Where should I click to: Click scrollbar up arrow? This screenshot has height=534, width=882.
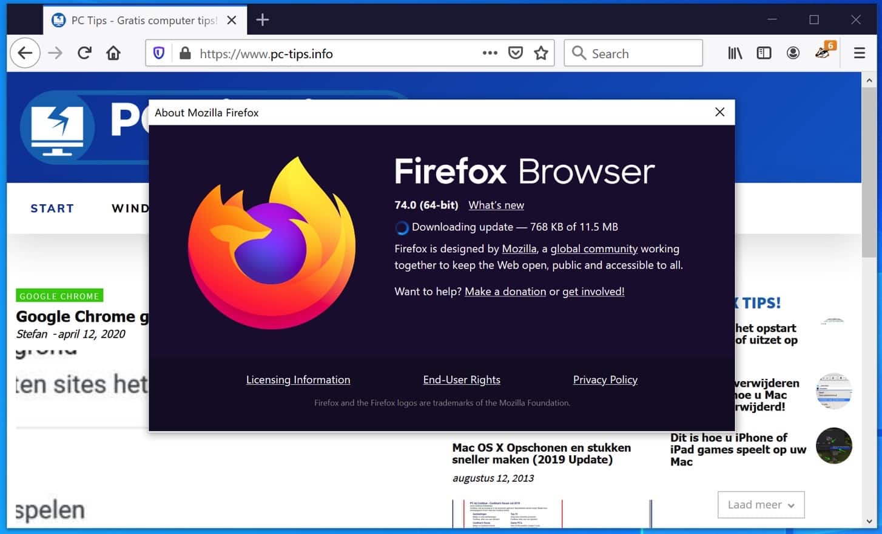869,80
